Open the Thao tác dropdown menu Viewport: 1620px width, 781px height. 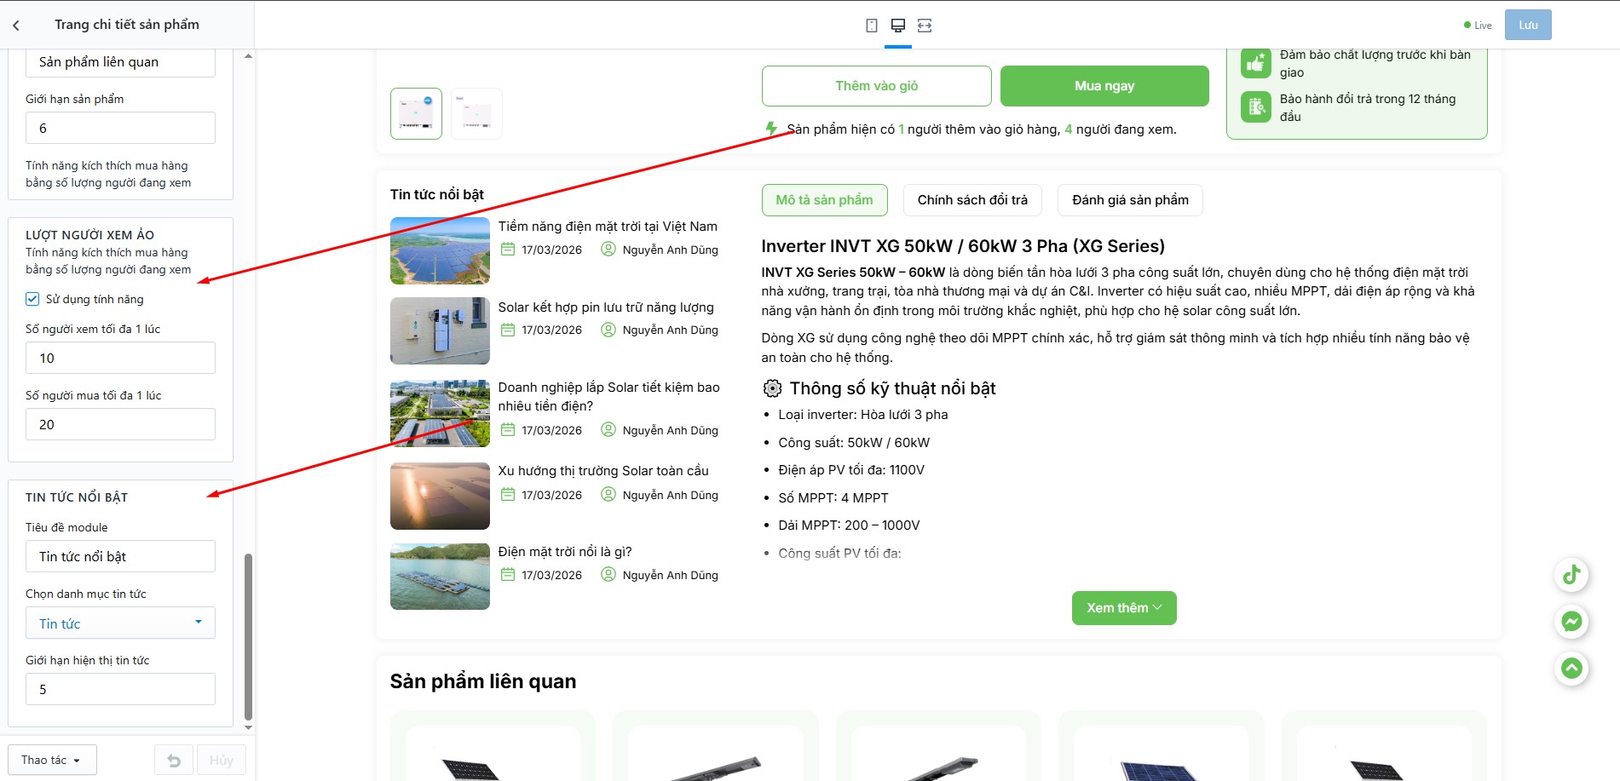click(53, 760)
